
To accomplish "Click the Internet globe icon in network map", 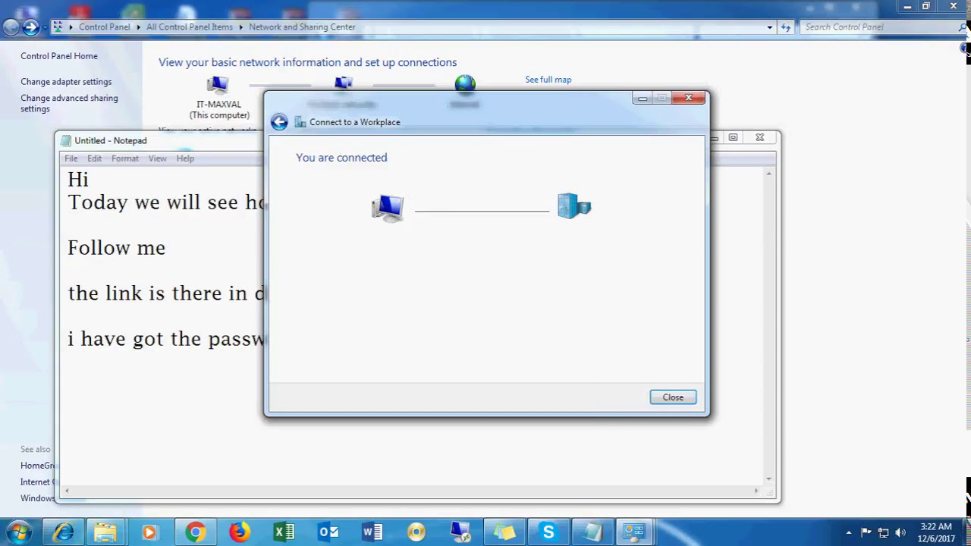I will click(465, 84).
